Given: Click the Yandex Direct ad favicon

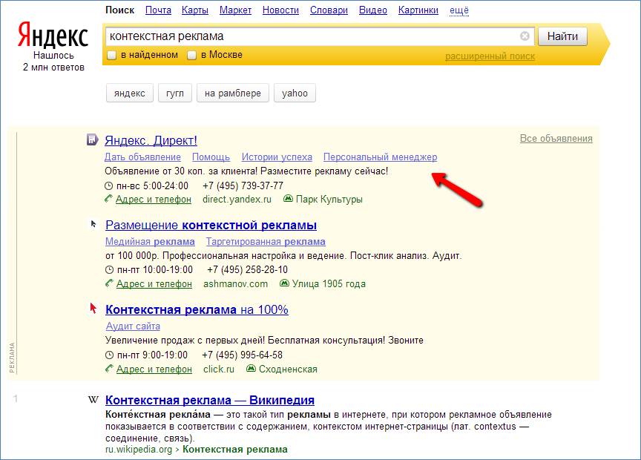Looking at the screenshot, I should pyautogui.click(x=93, y=139).
